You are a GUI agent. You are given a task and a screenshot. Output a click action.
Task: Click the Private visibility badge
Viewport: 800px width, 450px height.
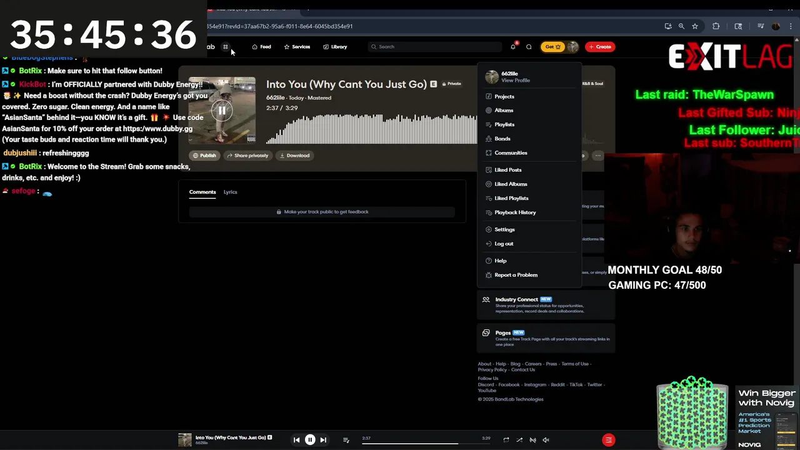pyautogui.click(x=451, y=84)
